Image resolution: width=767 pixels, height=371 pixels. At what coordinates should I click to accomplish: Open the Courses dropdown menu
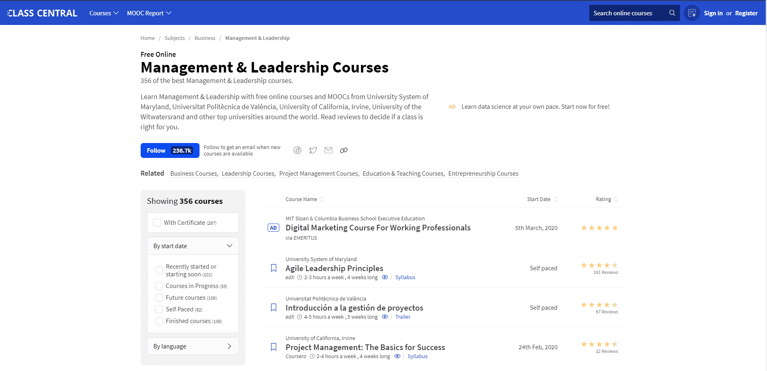click(104, 13)
